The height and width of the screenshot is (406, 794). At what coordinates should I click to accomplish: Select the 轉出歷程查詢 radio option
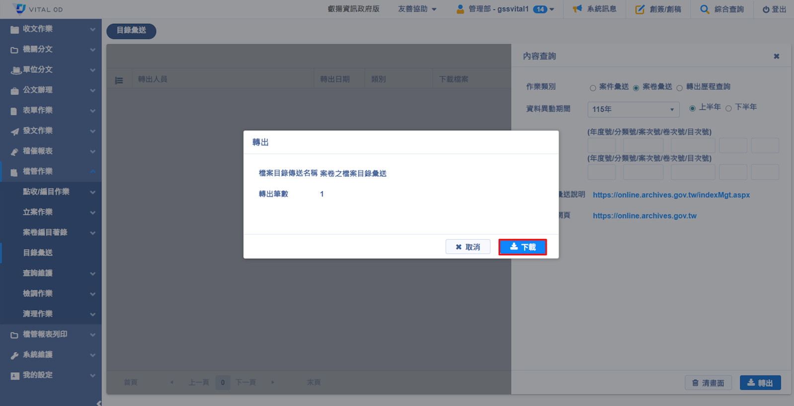(x=679, y=88)
